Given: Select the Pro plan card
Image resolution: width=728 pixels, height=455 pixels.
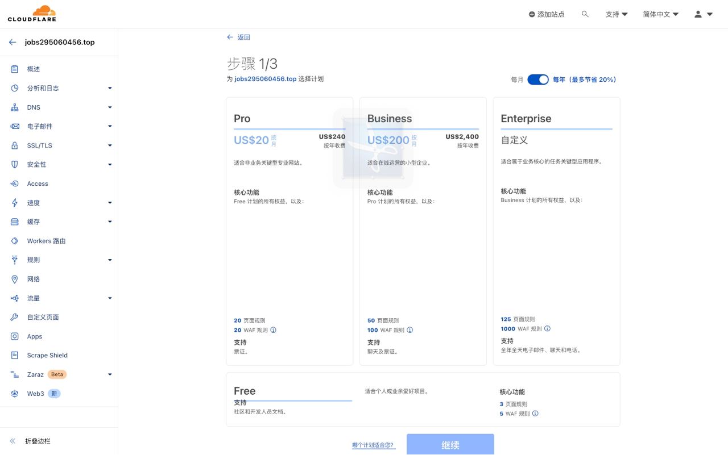Looking at the screenshot, I should [289, 231].
